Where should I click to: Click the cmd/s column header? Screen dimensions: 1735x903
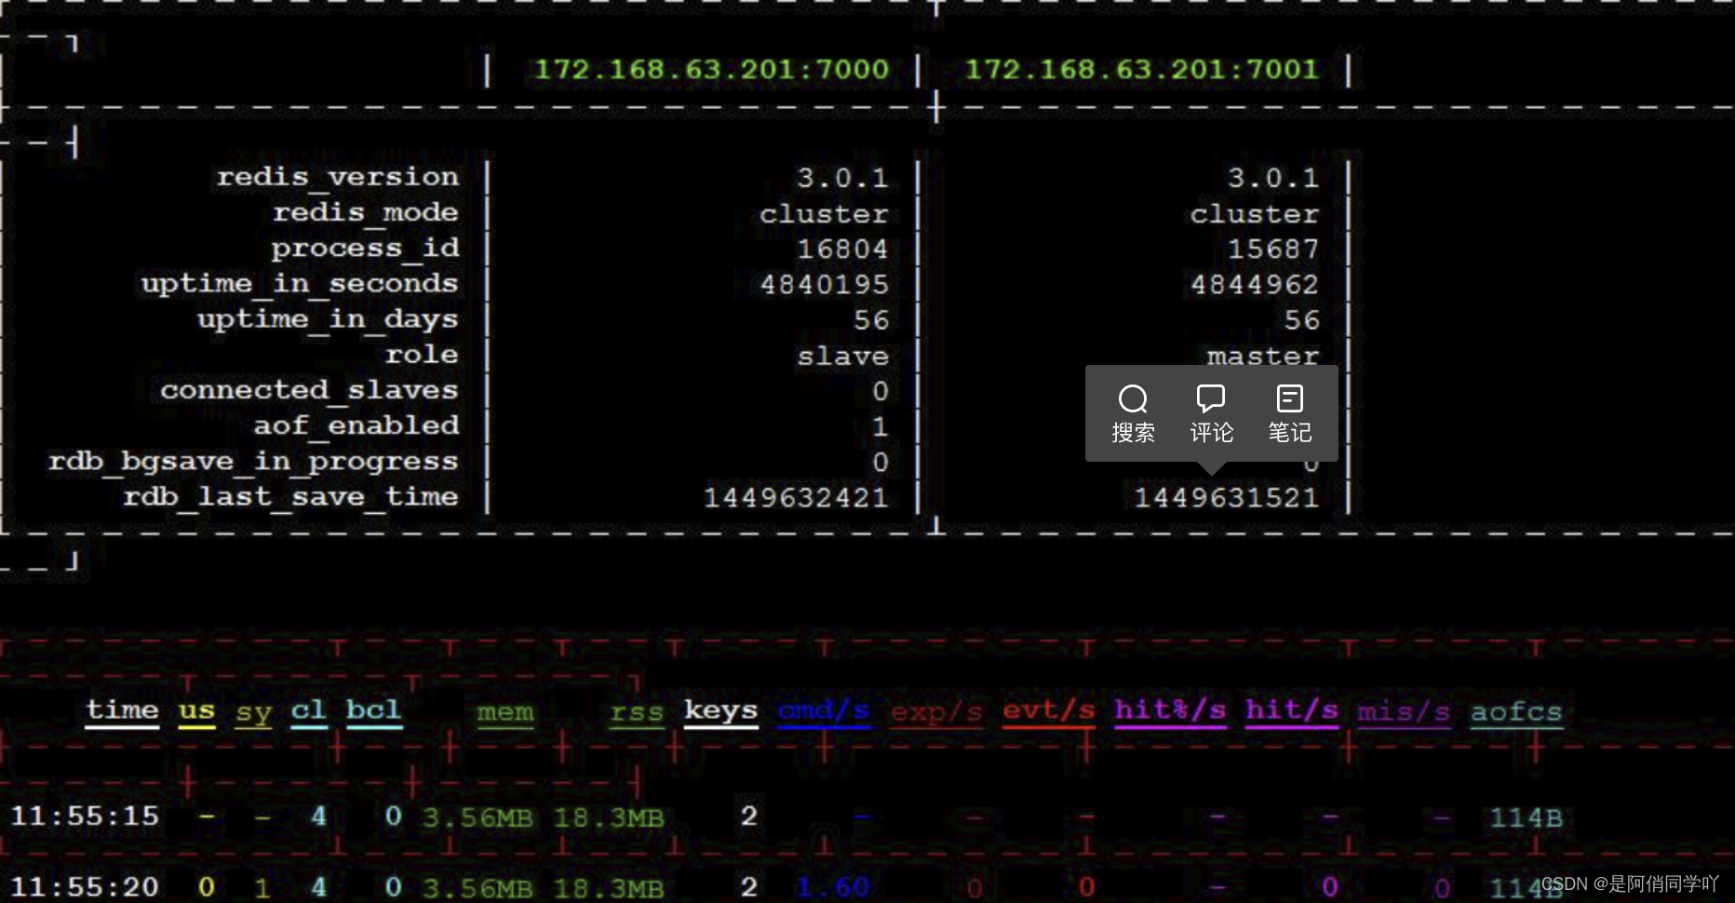click(x=824, y=711)
